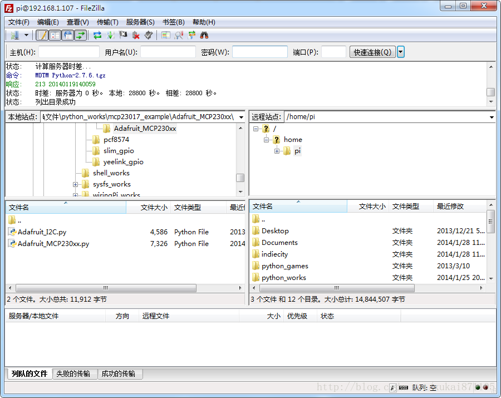Focus the 用户名(U) username field

[168, 52]
